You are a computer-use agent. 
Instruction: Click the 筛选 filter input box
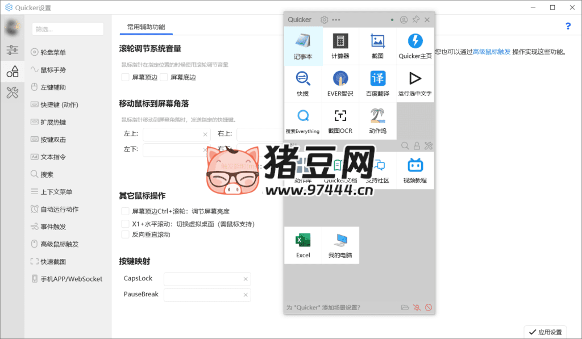pos(68,29)
